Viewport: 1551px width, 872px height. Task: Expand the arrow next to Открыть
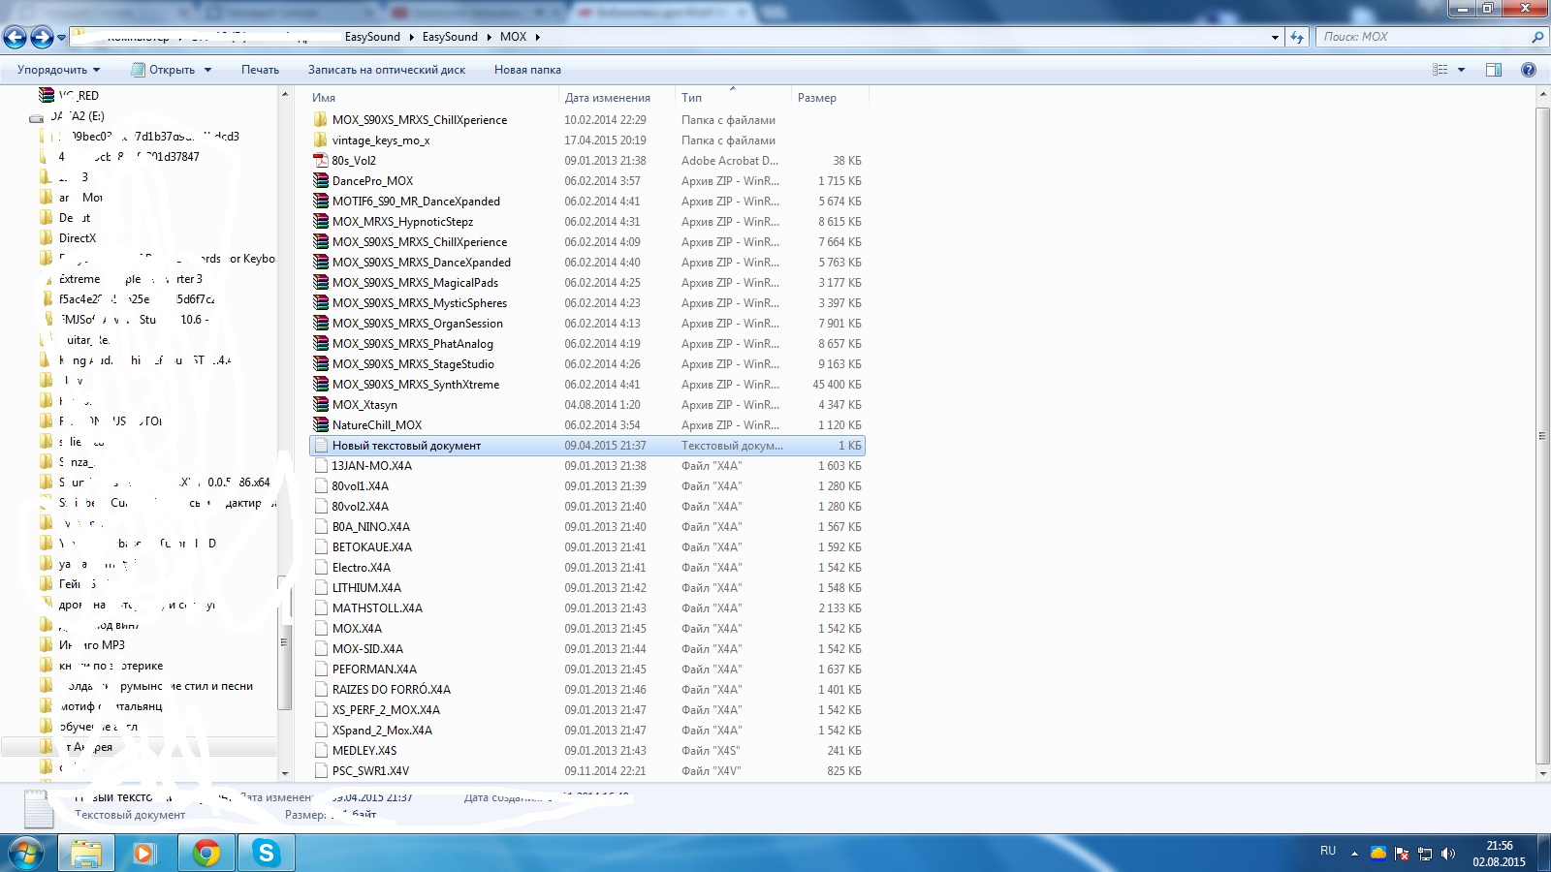(x=207, y=70)
